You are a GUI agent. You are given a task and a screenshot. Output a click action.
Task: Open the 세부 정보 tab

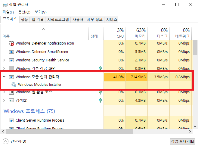95,20
